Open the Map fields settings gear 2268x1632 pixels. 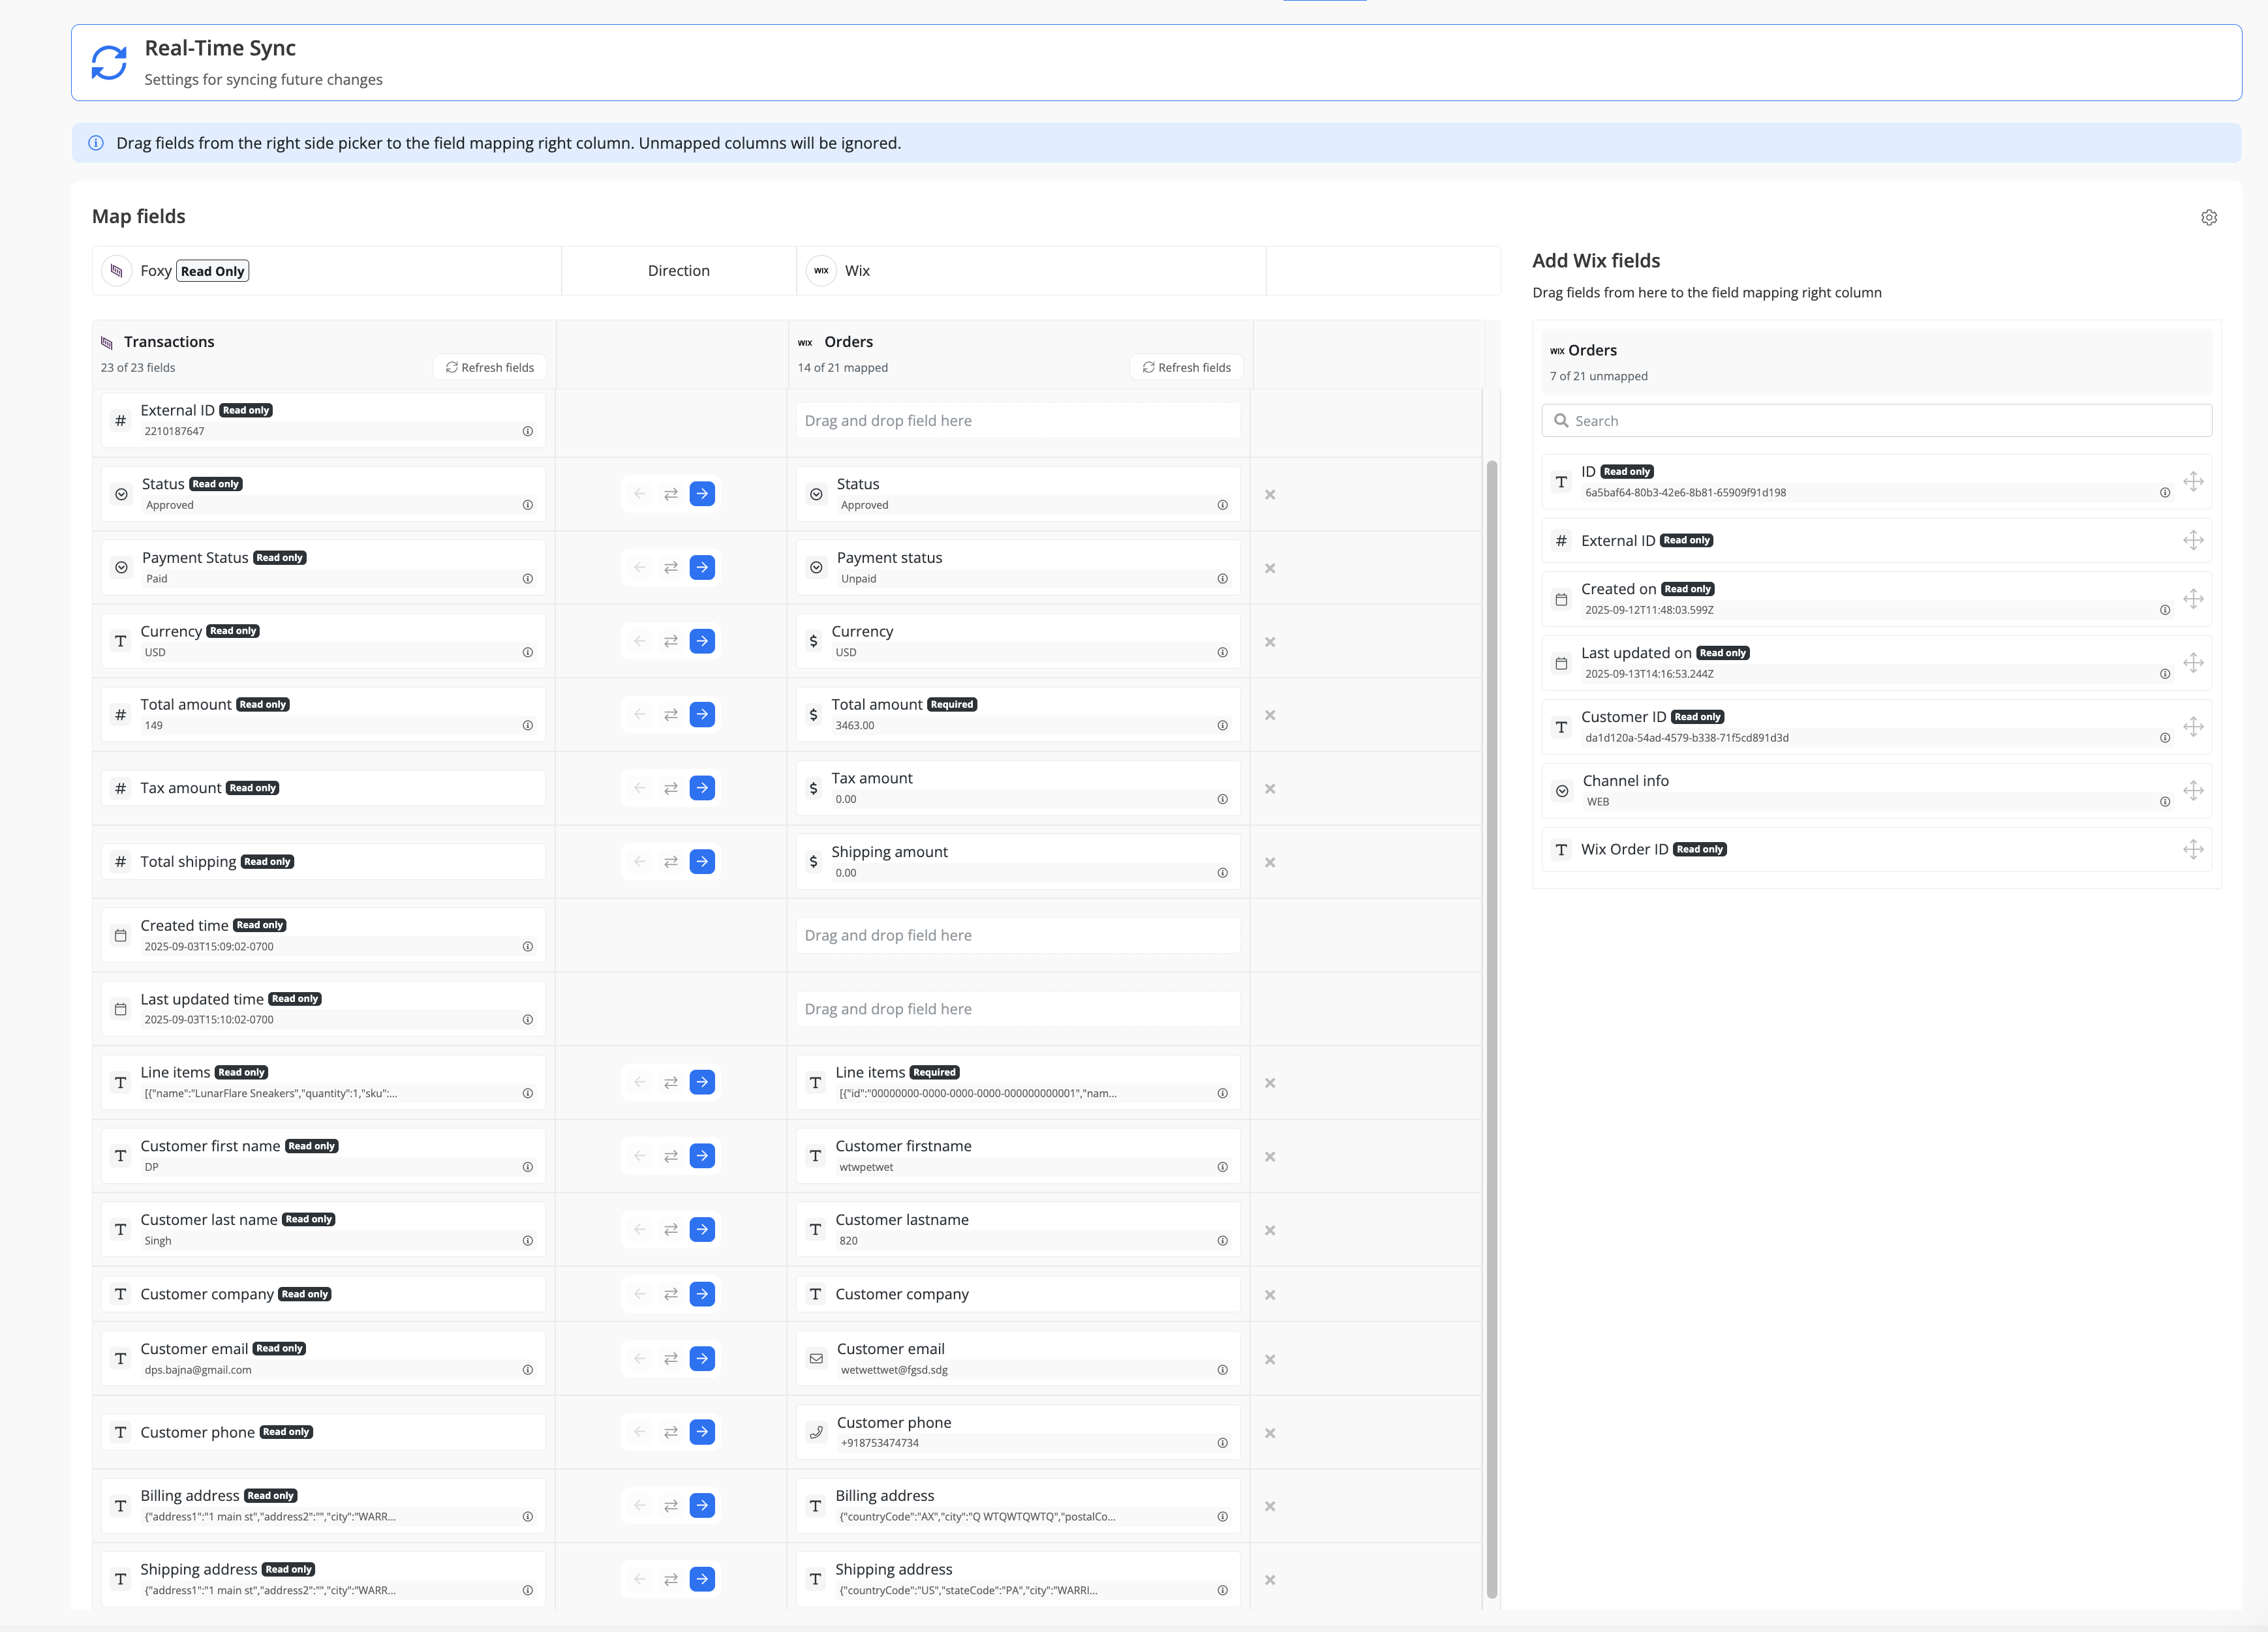pyautogui.click(x=2208, y=218)
